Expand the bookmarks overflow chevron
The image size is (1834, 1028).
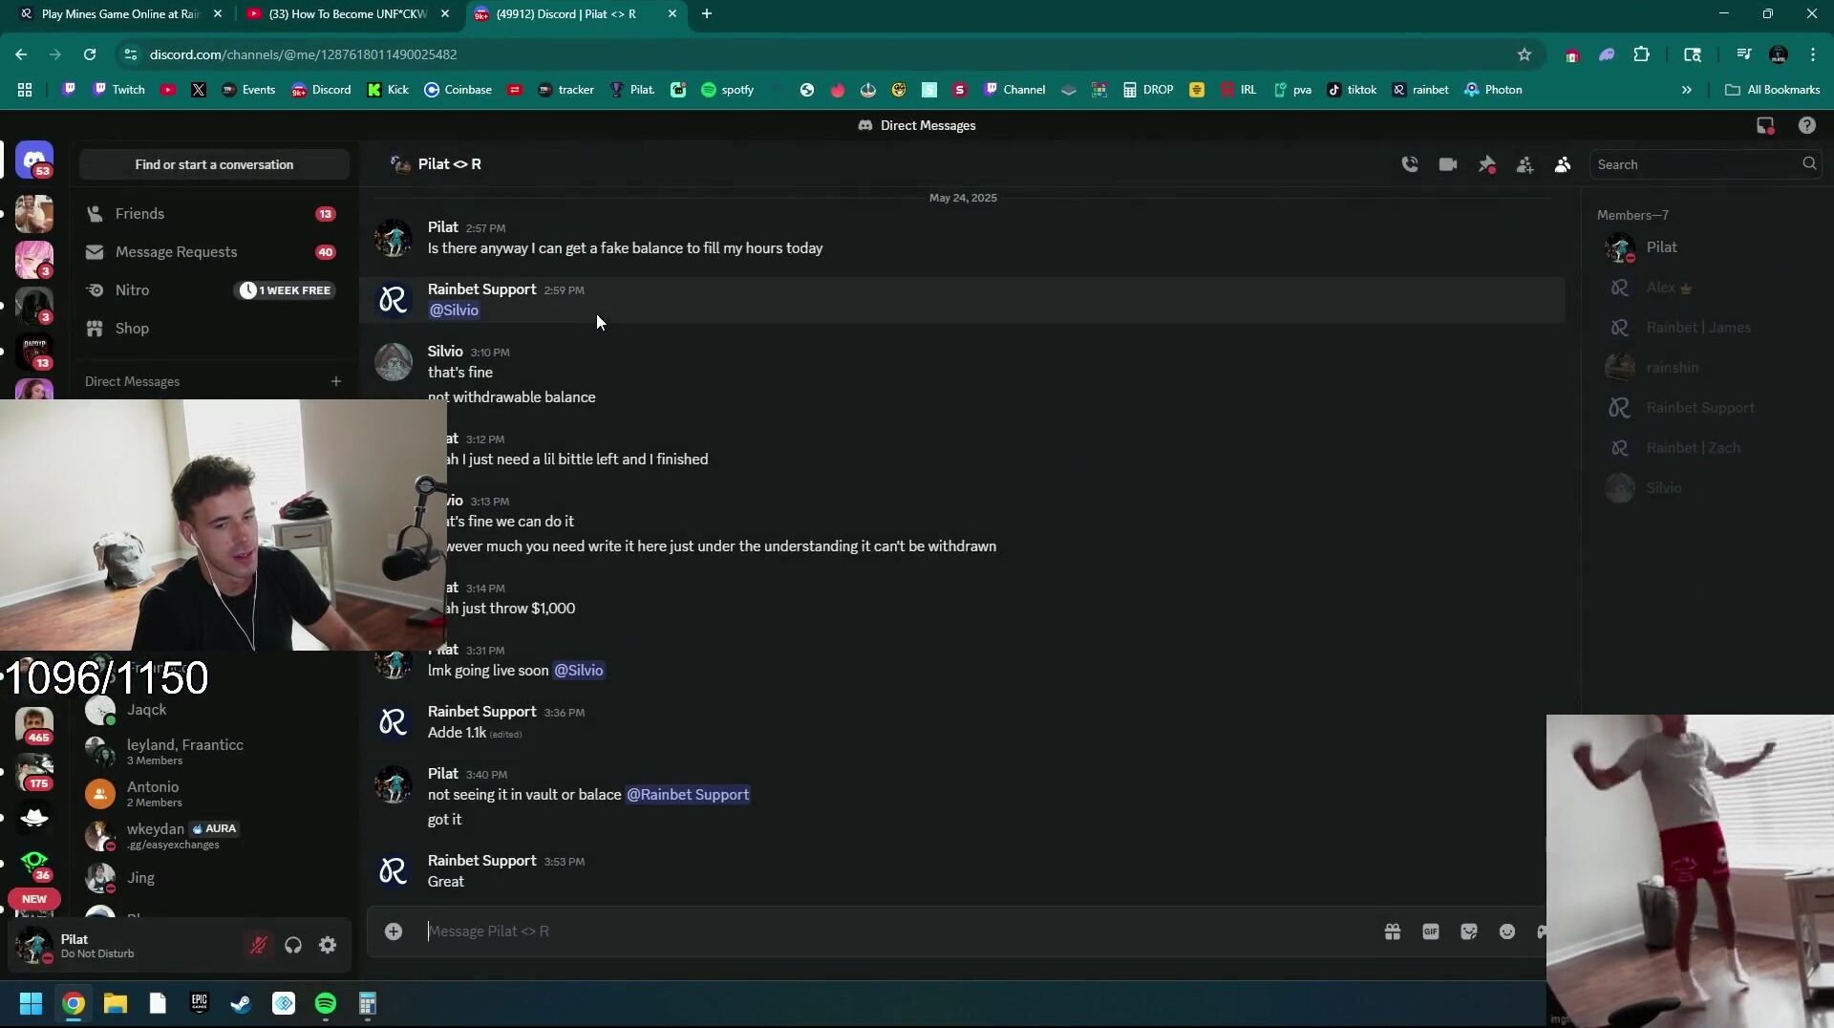1686,90
